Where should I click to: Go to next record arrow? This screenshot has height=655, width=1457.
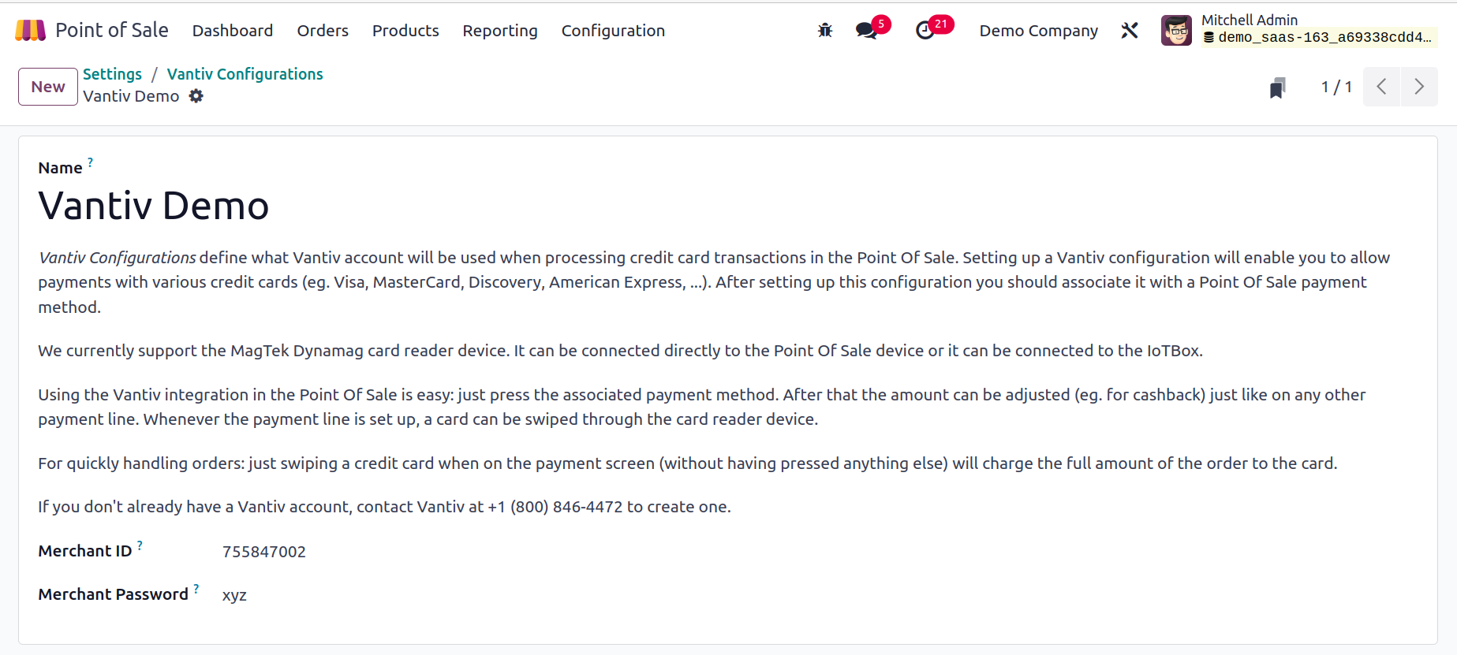click(1419, 87)
